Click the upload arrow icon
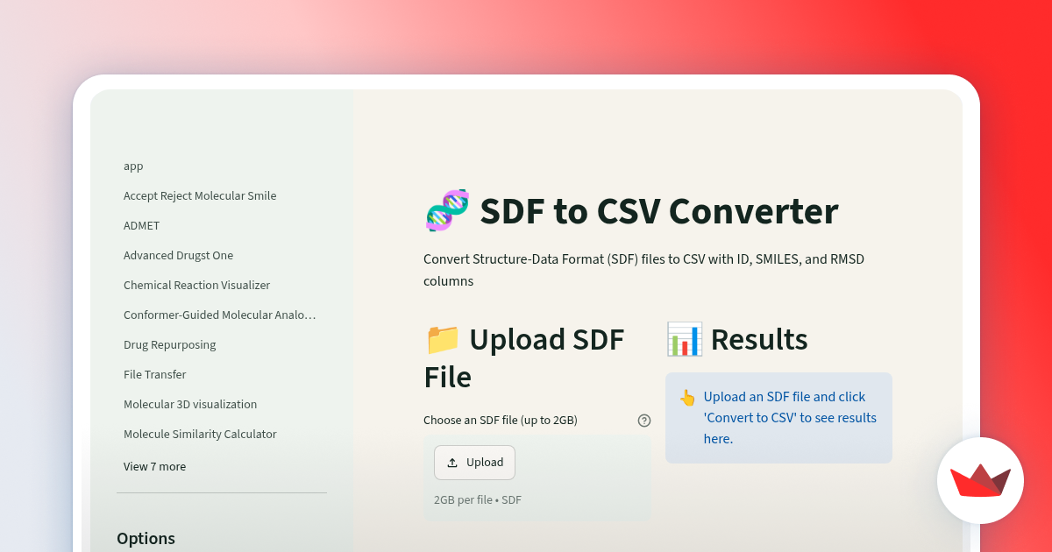Image resolution: width=1052 pixels, height=552 pixels. pos(452,463)
